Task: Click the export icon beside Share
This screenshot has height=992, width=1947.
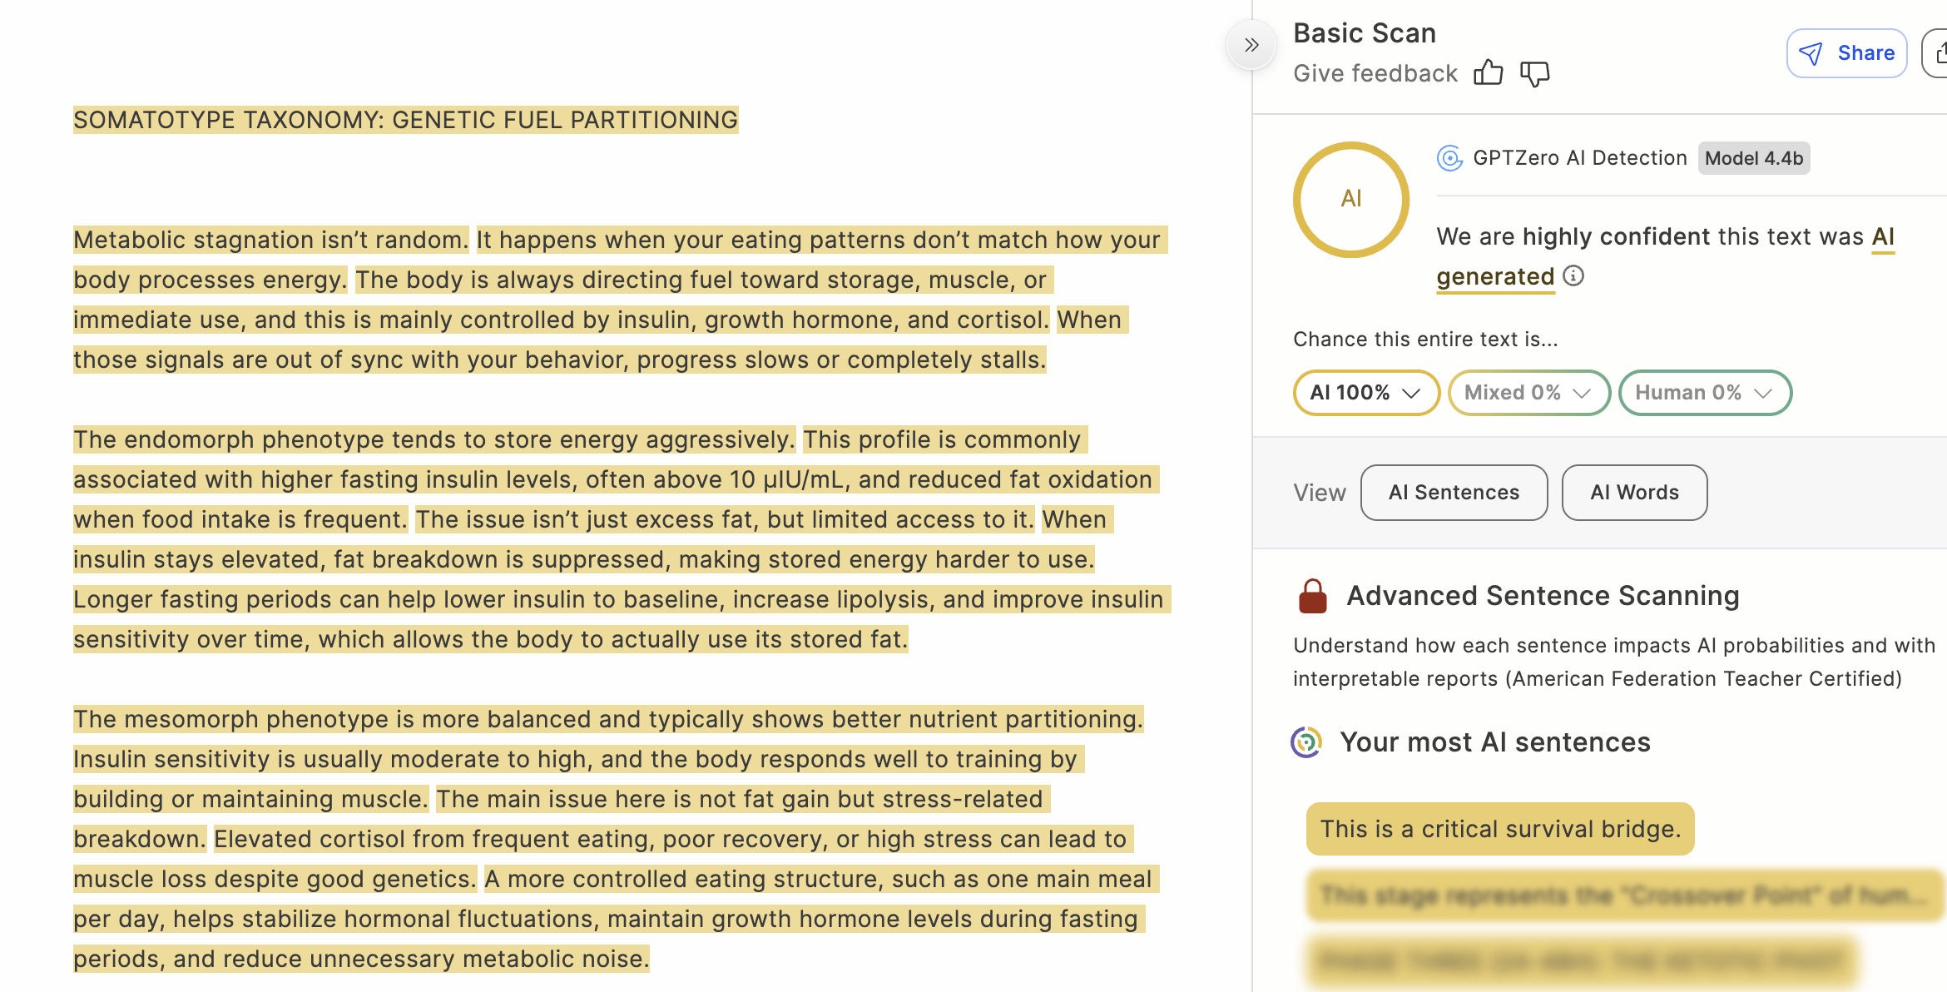Action: pyautogui.click(x=1938, y=53)
